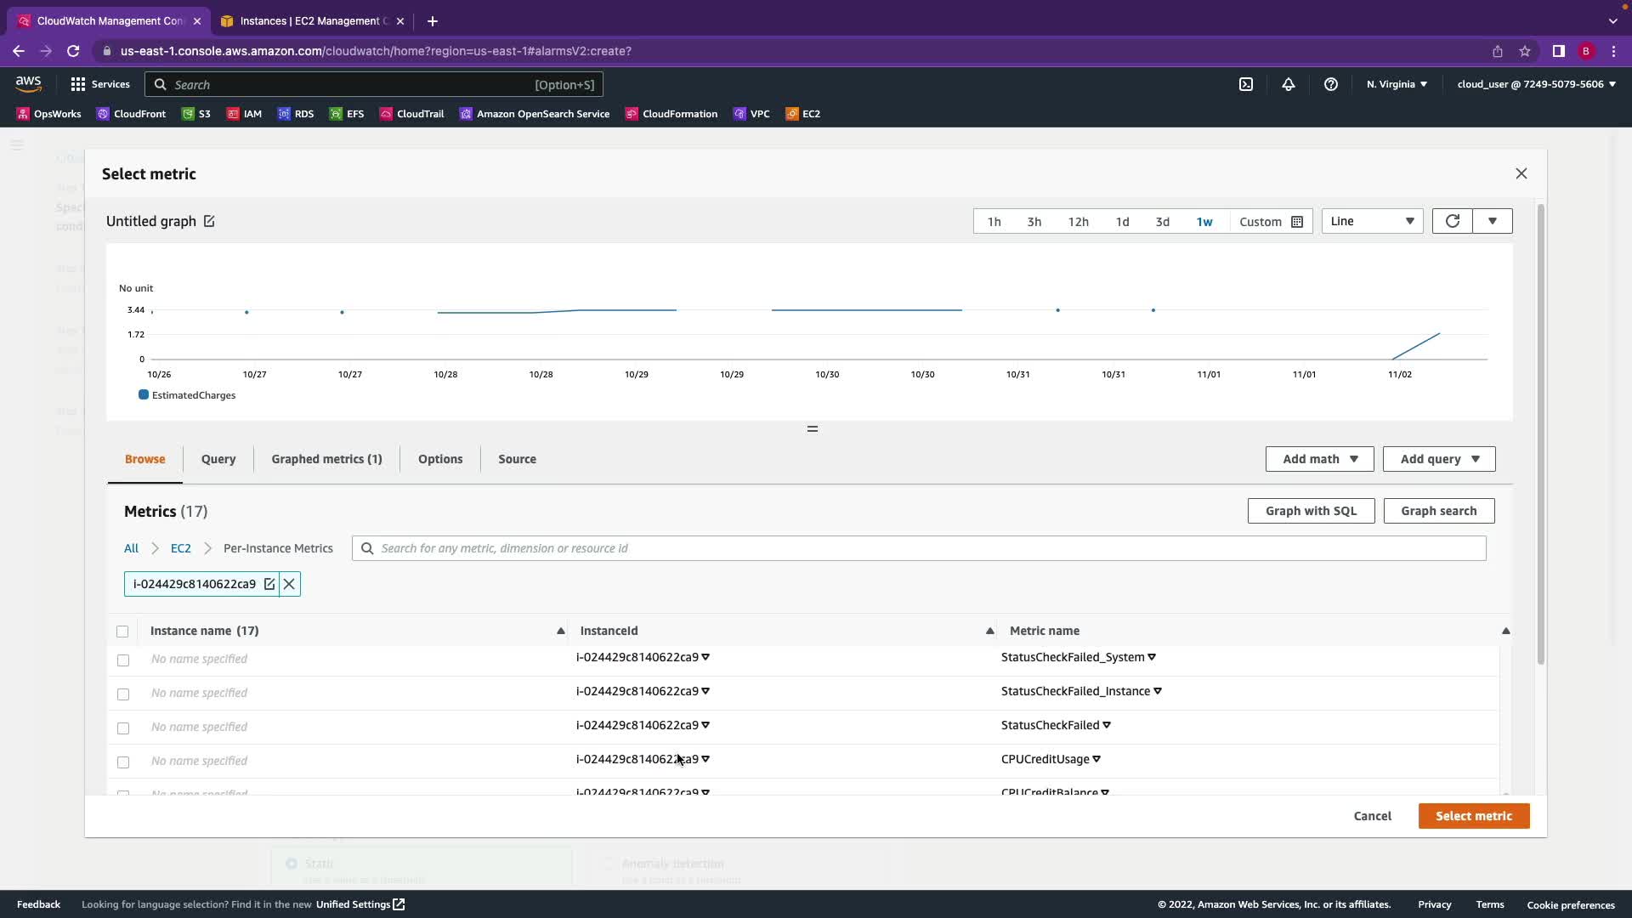Go to EC2 breadcrumb link
The width and height of the screenshot is (1632, 918).
[x=180, y=548]
